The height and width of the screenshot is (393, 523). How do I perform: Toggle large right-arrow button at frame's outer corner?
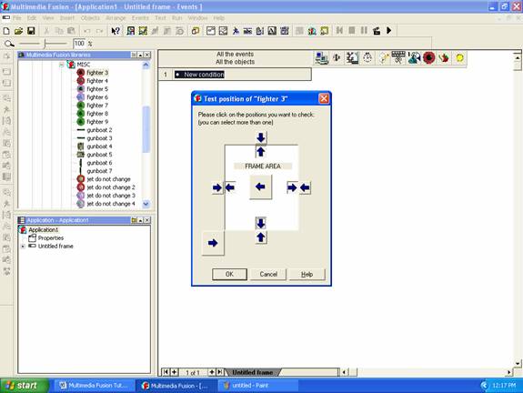pos(213,243)
